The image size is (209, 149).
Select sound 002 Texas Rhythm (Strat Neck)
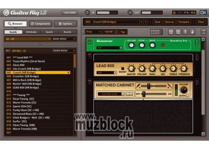tap(38, 61)
